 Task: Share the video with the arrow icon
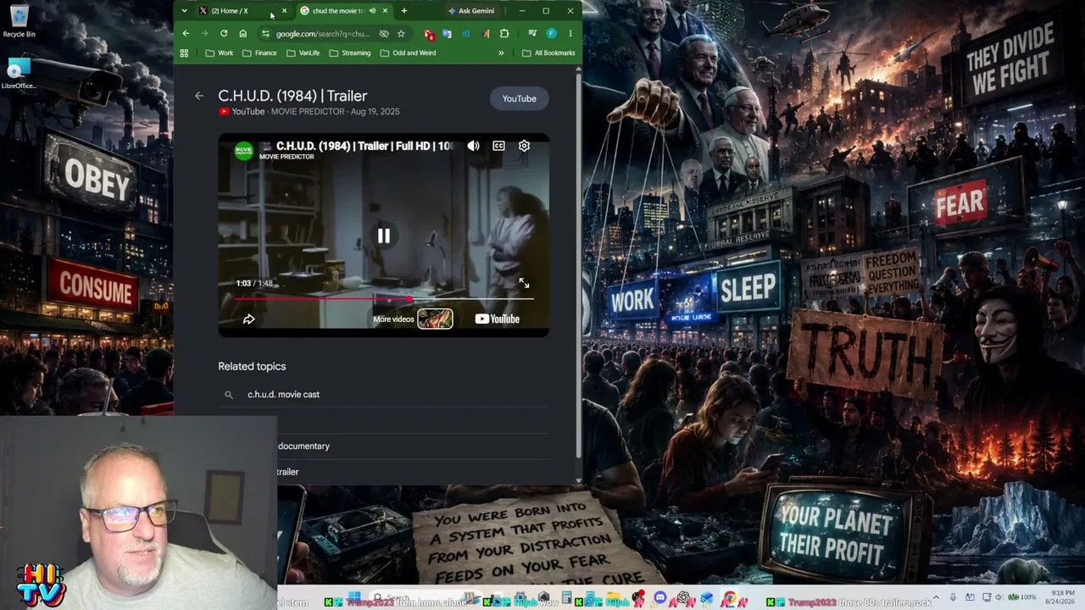click(248, 319)
